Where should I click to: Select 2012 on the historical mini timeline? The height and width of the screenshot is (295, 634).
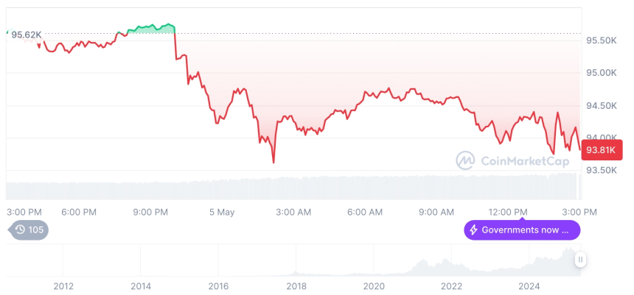[x=63, y=286]
